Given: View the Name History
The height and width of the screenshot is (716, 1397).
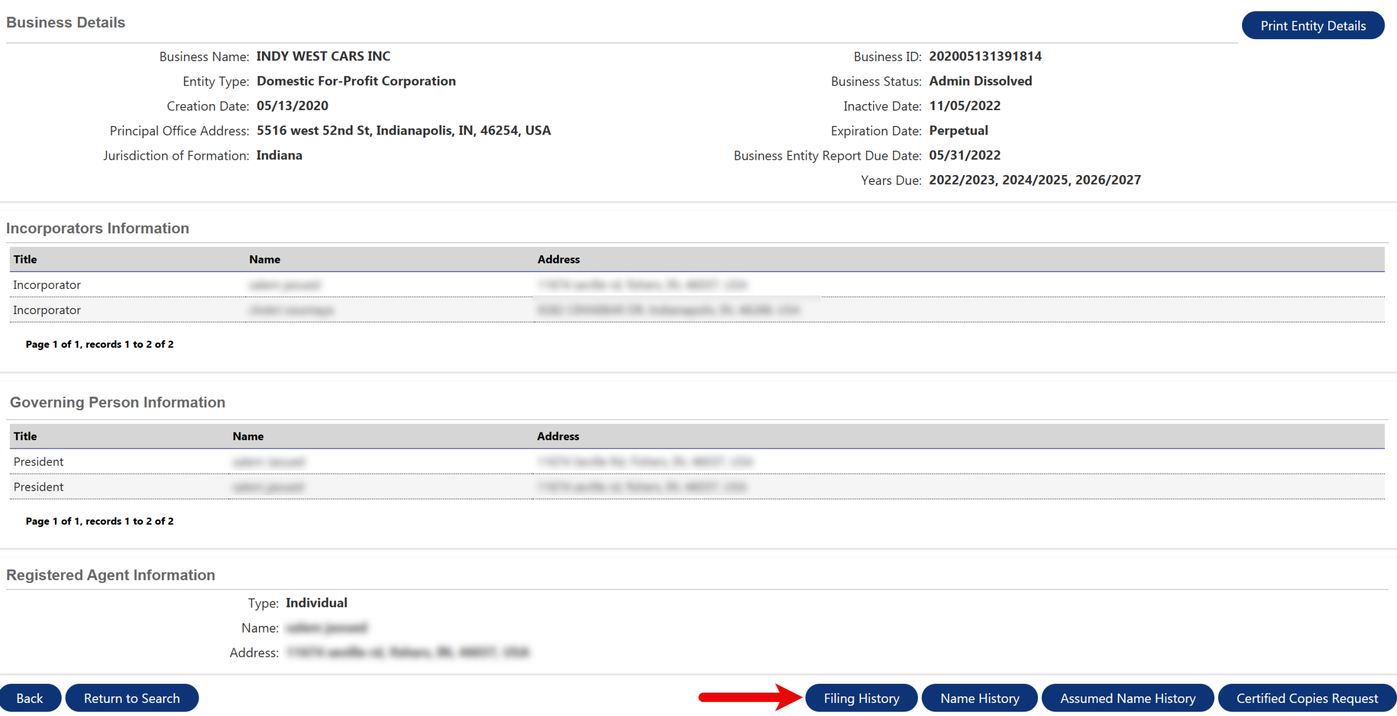Looking at the screenshot, I should 980,698.
